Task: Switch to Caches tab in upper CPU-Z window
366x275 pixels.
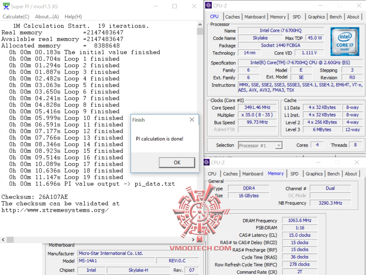Action: pos(233,17)
